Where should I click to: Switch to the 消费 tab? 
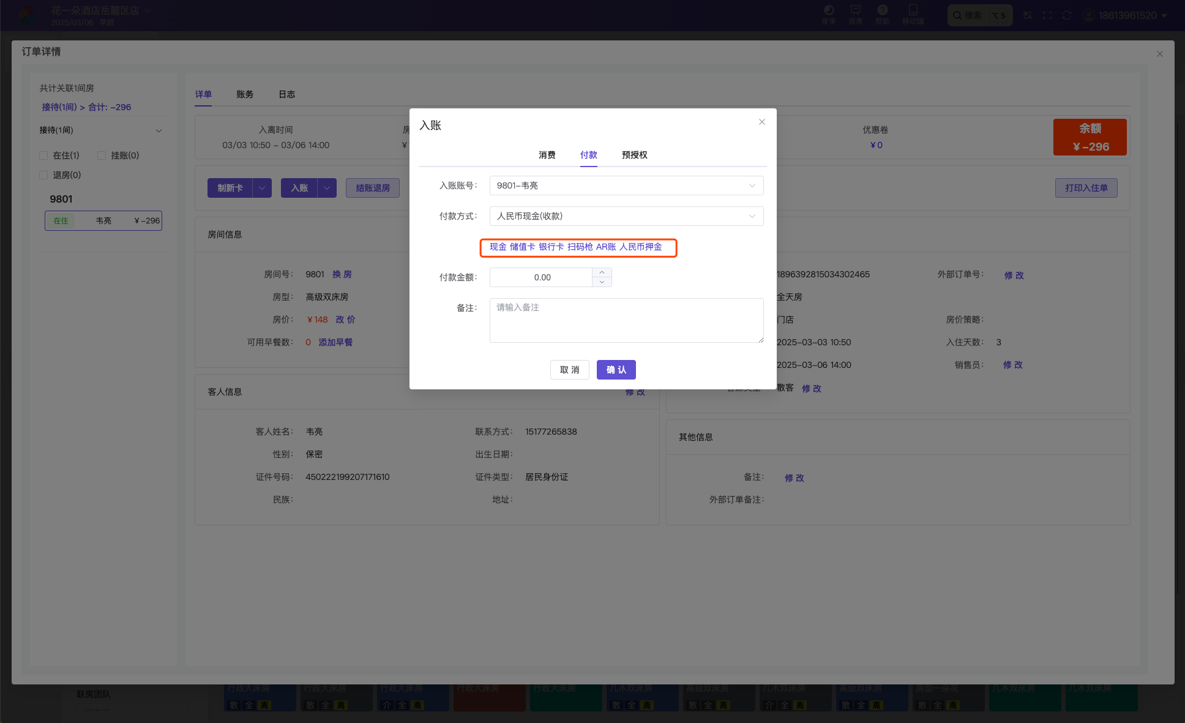(x=547, y=155)
